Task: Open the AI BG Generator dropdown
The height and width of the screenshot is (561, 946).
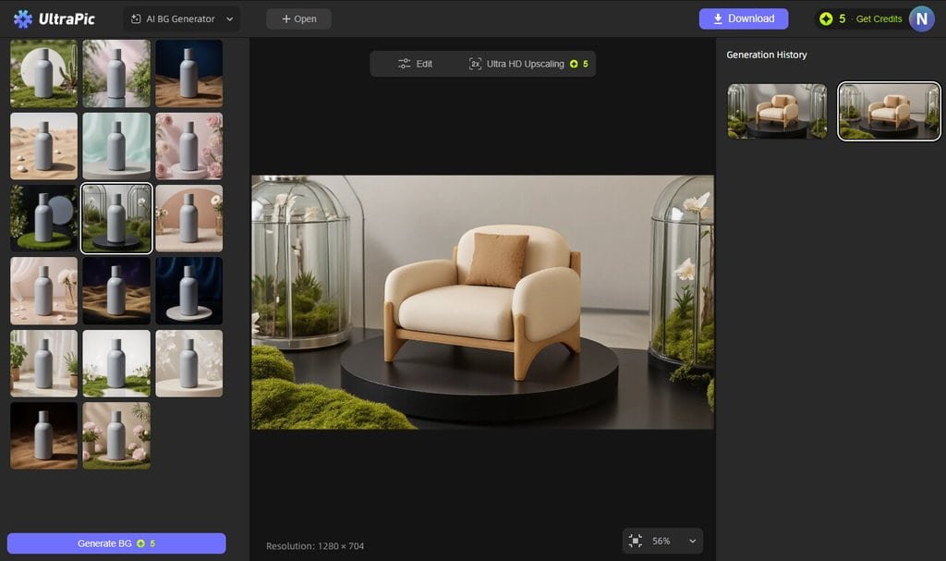Action: (181, 18)
